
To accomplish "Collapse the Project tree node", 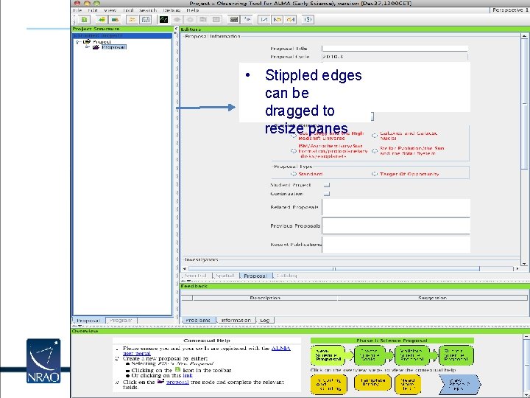I will pos(77,42).
